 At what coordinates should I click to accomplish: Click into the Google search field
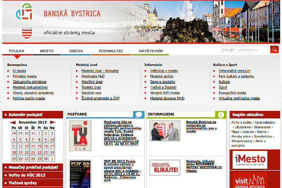tap(246, 49)
